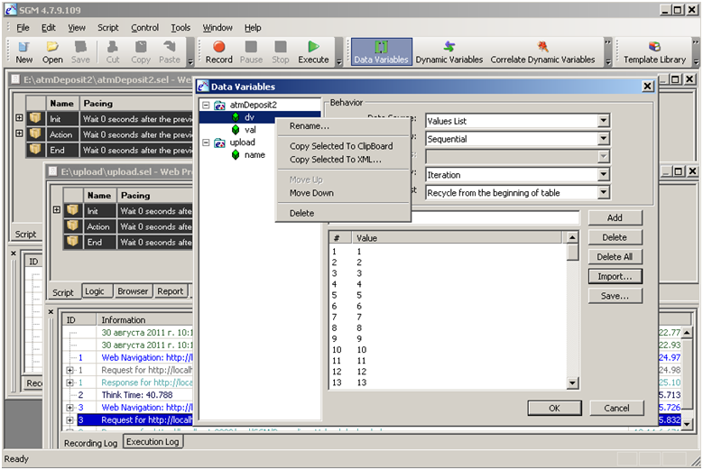This screenshot has height=470, width=703.
Task: Toggle the Data Variables toolbar button
Action: (x=381, y=51)
